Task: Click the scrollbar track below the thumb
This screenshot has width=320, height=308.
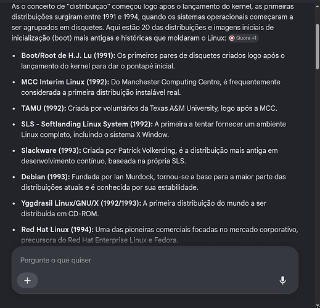Action: point(317,185)
